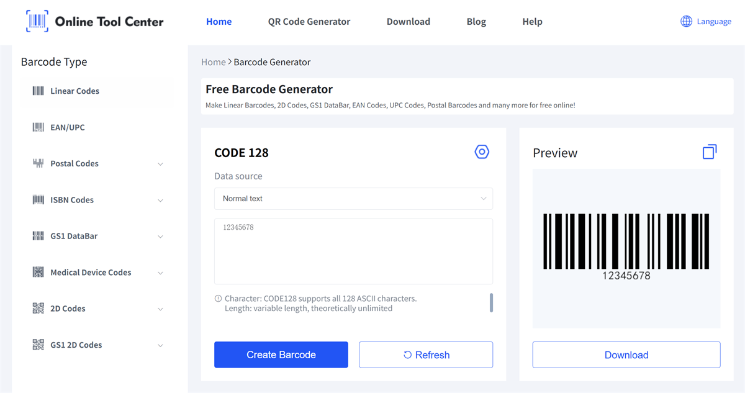Open the Normal text data source dropdown
745x393 pixels.
353,199
